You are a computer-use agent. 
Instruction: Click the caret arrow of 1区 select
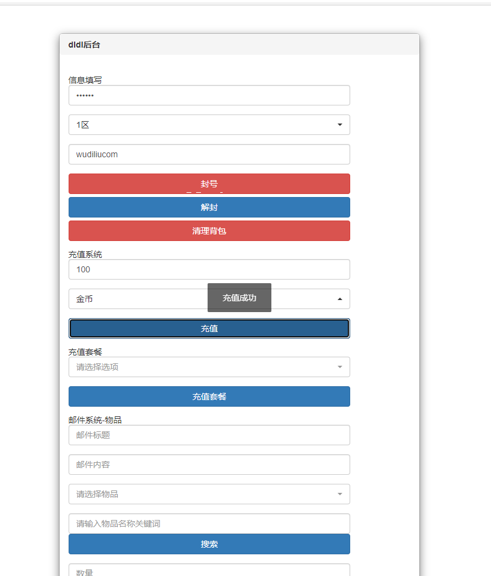click(340, 125)
